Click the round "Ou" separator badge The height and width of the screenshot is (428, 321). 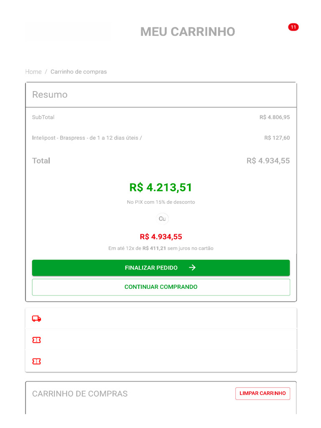point(162,219)
